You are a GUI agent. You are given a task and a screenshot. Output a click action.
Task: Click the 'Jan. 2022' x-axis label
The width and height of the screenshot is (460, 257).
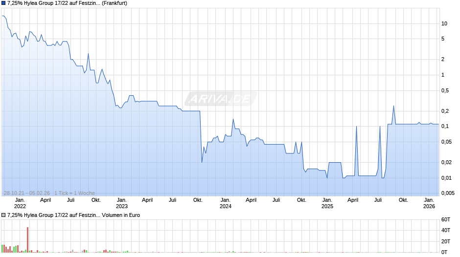coord(20,203)
